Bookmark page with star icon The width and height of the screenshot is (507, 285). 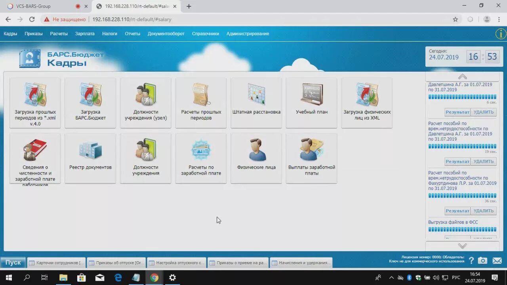[456, 19]
